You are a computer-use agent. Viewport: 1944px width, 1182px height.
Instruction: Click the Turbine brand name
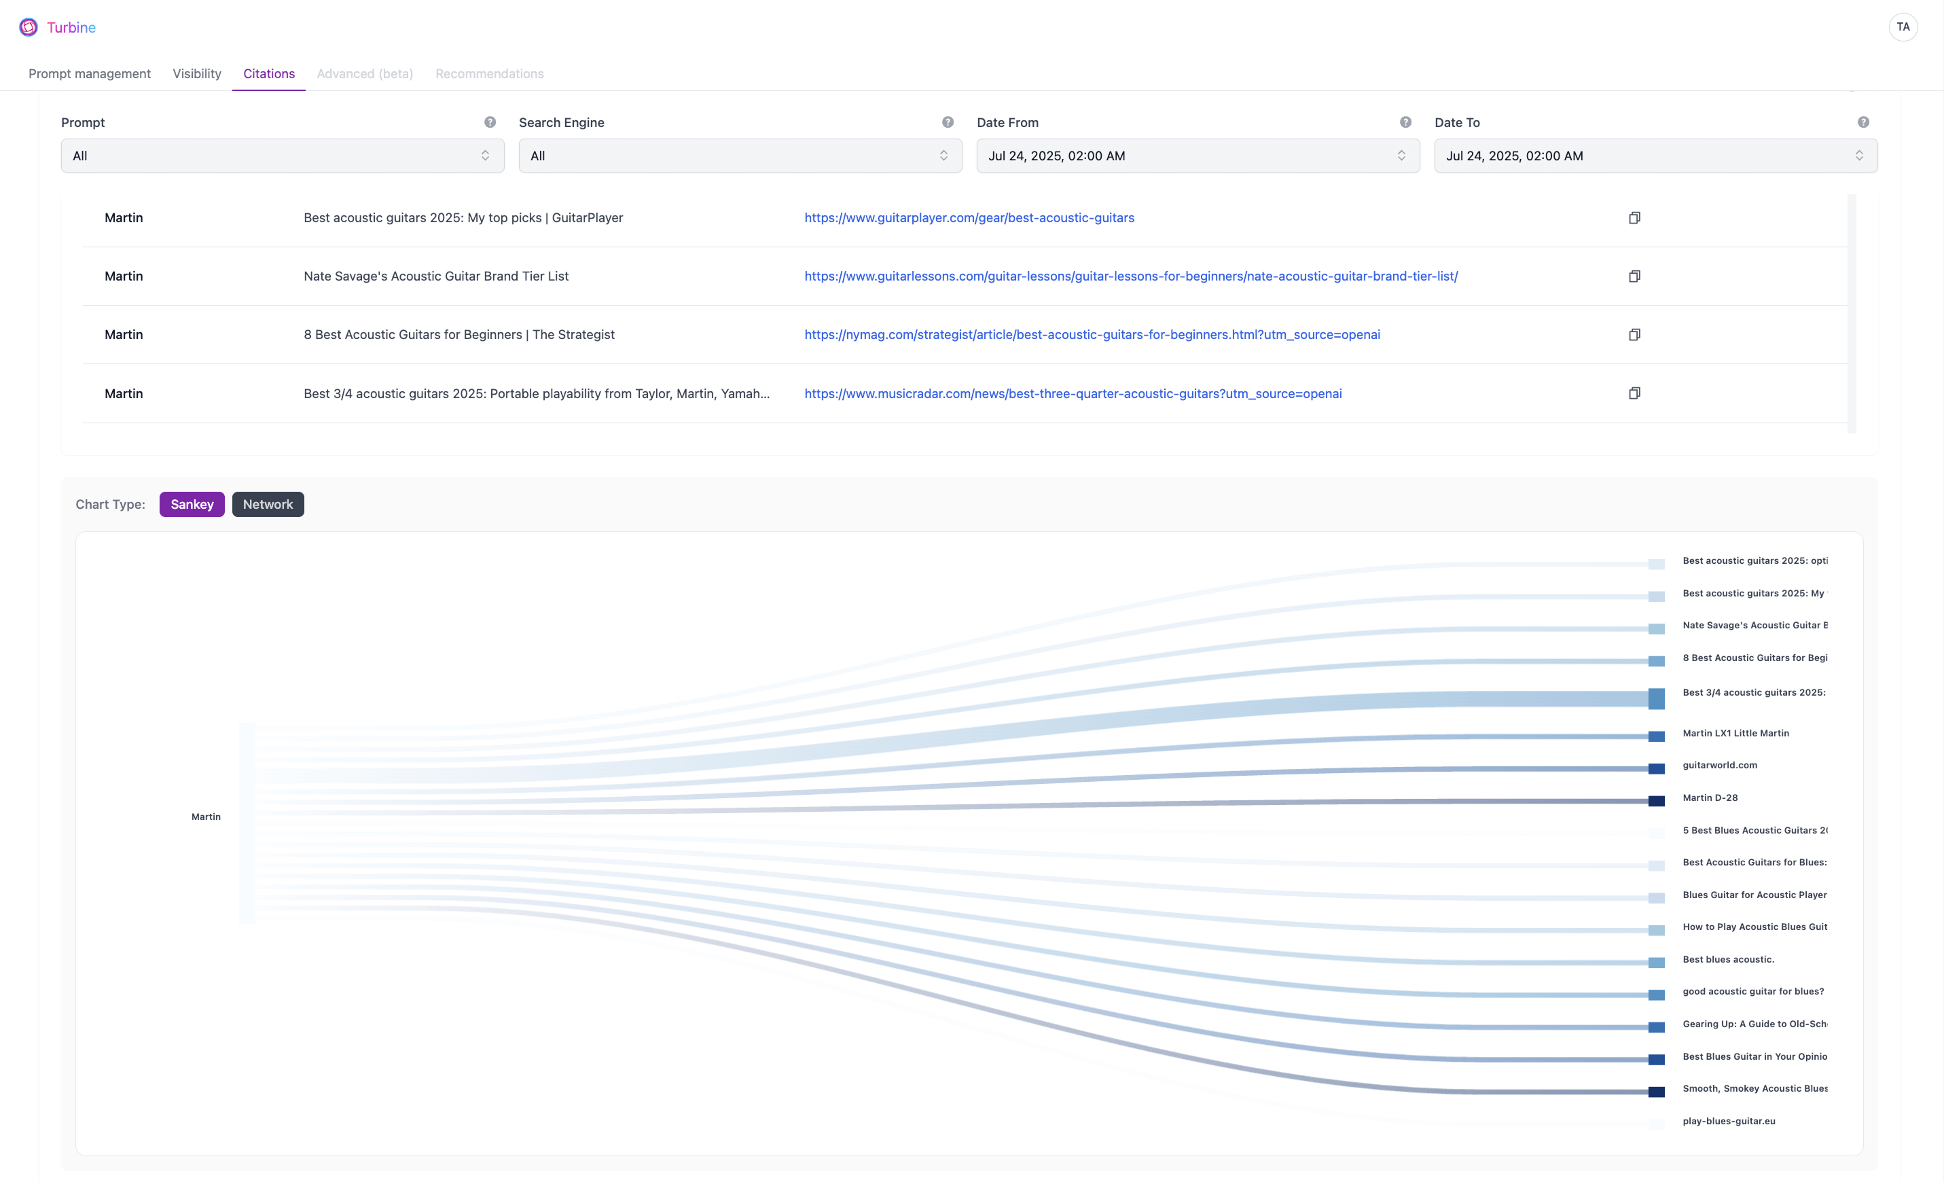(x=71, y=28)
